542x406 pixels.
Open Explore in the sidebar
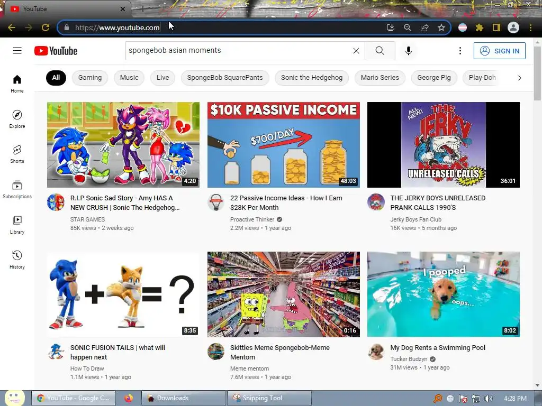click(x=17, y=119)
